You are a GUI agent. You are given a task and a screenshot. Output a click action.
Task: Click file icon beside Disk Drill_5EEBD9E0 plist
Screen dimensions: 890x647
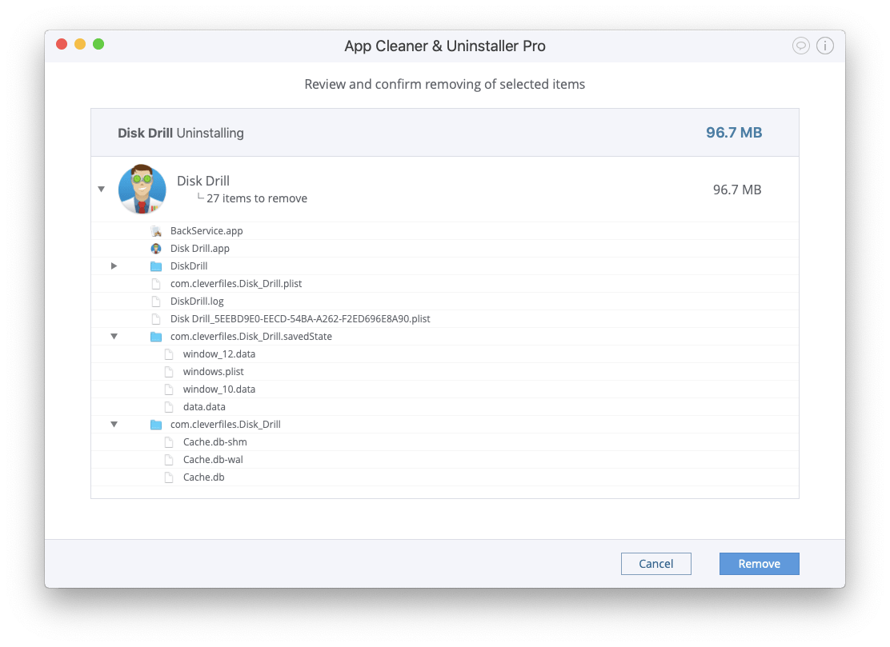(156, 318)
